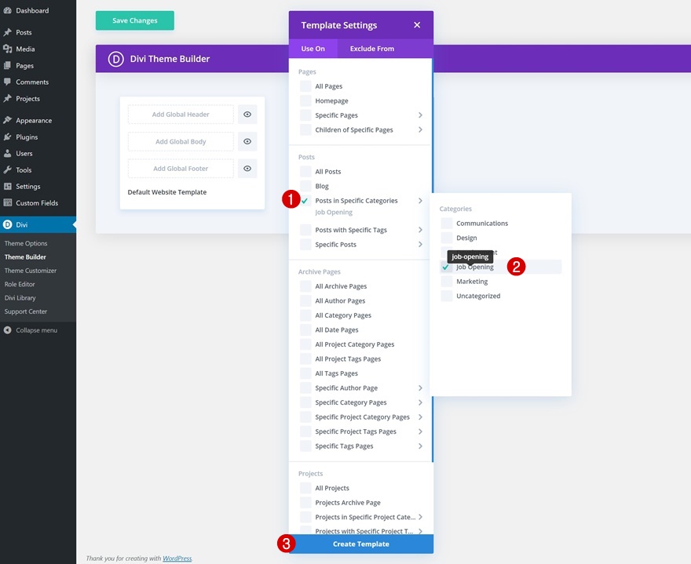Check the Projects Archive Page checkbox
The height and width of the screenshot is (564, 691).
305,502
